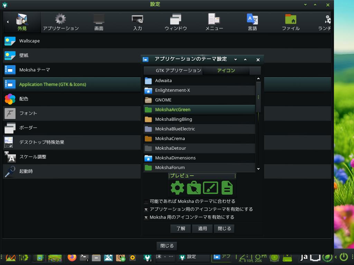The width and height of the screenshot is (354, 265).
Task: Select the MokshaBlingBling icon theme
Action: [x=199, y=119]
